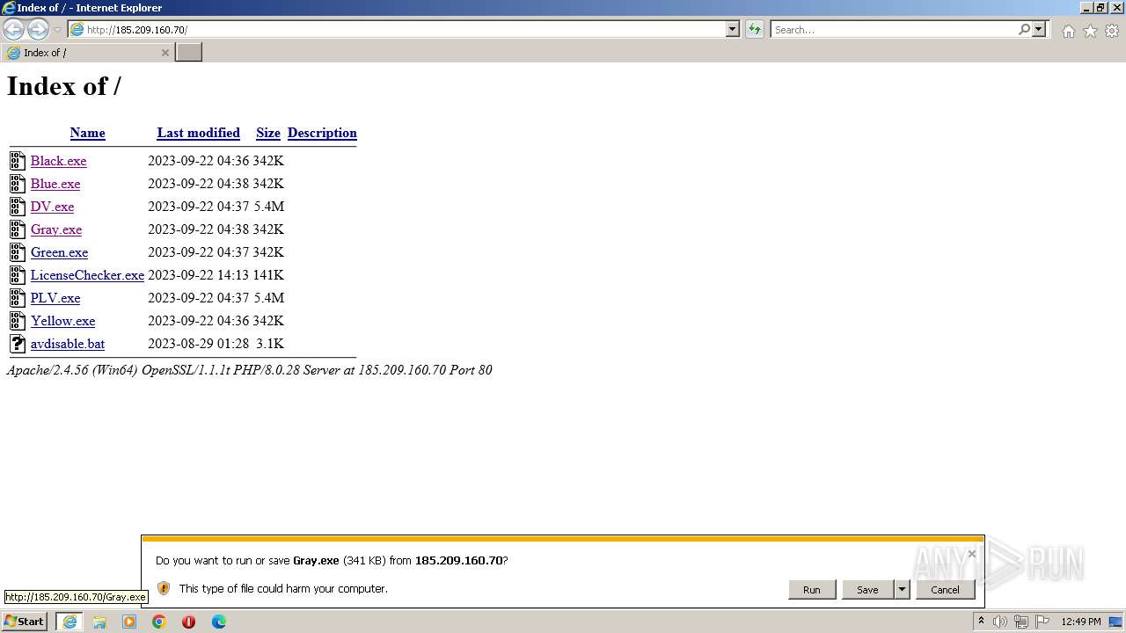Image resolution: width=1126 pixels, height=633 pixels.
Task: Click the Search box in Internet Explorer
Action: 894,29
